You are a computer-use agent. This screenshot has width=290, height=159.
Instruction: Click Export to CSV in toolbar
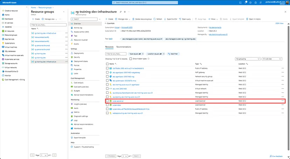click(171, 19)
